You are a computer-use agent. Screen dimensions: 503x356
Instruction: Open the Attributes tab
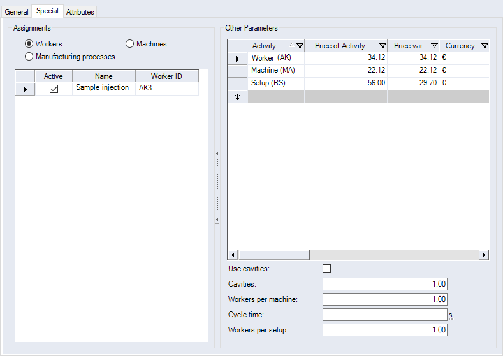point(80,12)
